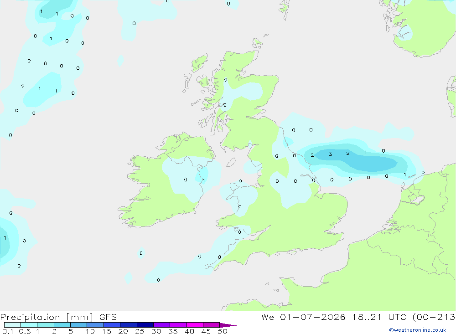Click the 0.1–0.5 mm legend color swatch

click(x=12, y=325)
